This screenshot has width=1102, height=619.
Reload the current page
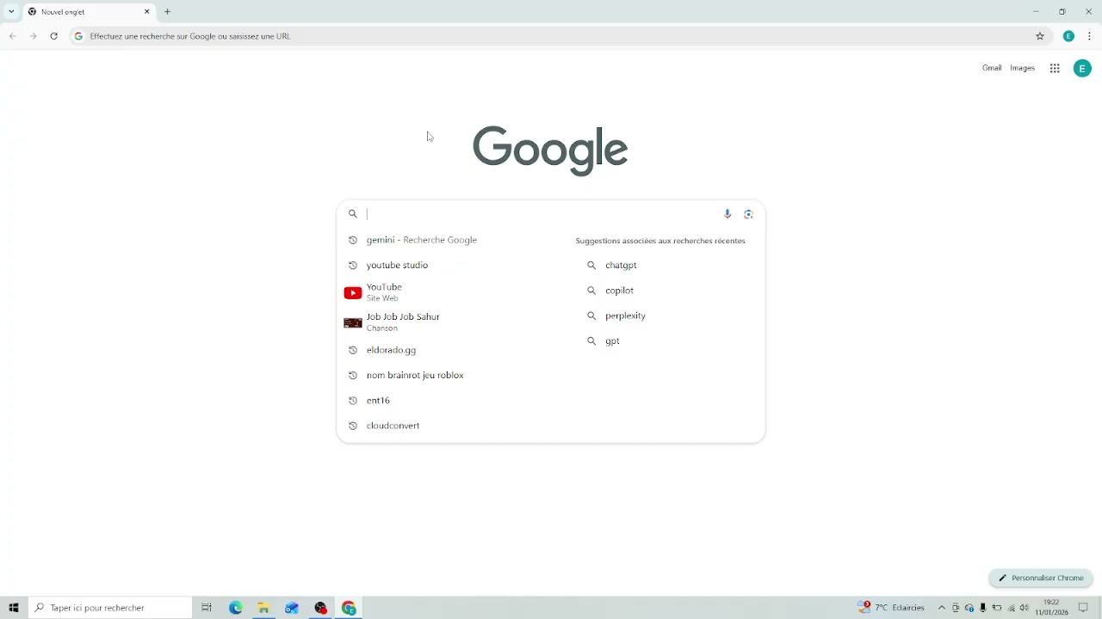point(54,36)
